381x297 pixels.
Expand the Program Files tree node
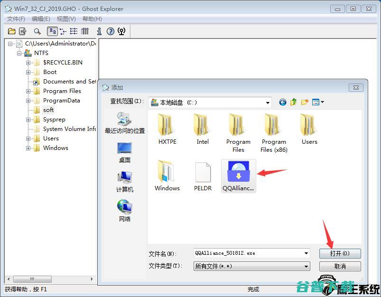[x=28, y=91]
